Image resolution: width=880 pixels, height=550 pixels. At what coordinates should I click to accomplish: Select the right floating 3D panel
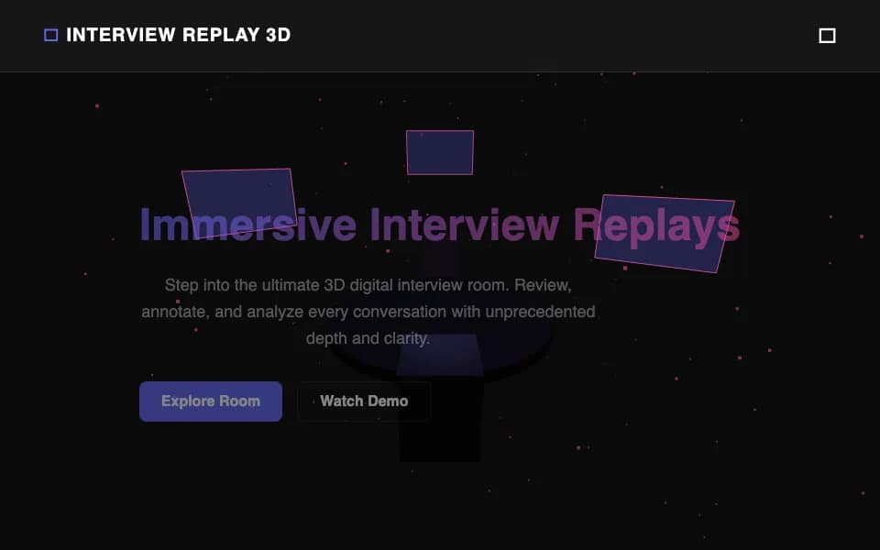point(665,233)
